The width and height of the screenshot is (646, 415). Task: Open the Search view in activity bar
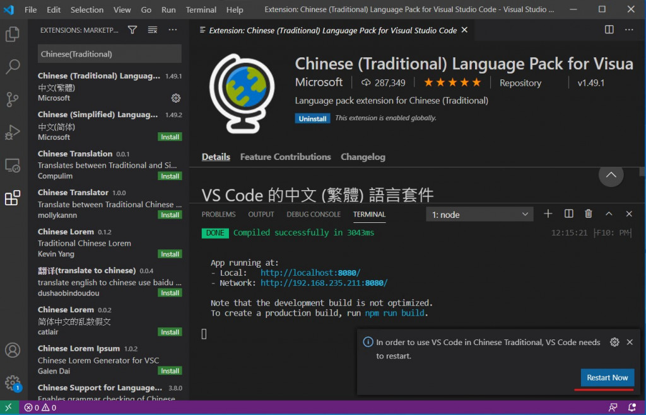point(13,66)
